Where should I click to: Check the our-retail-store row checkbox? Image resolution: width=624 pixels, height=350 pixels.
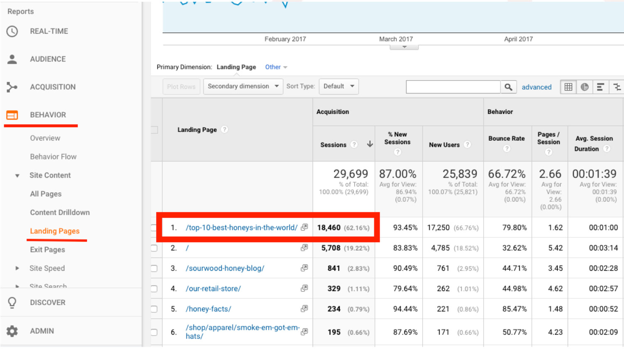point(154,289)
